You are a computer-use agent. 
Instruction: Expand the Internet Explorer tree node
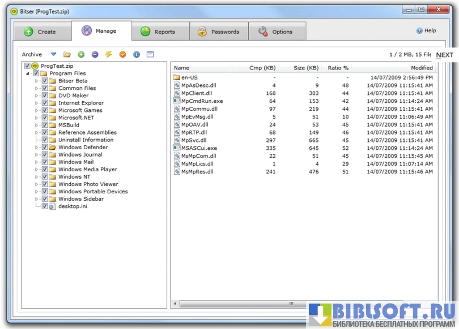[37, 103]
